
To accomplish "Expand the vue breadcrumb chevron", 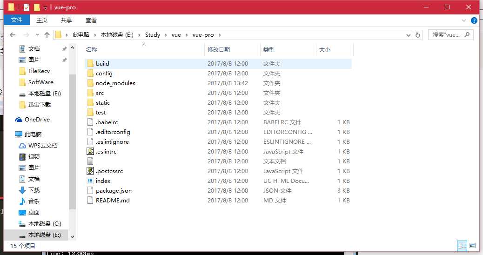I will (x=187, y=35).
